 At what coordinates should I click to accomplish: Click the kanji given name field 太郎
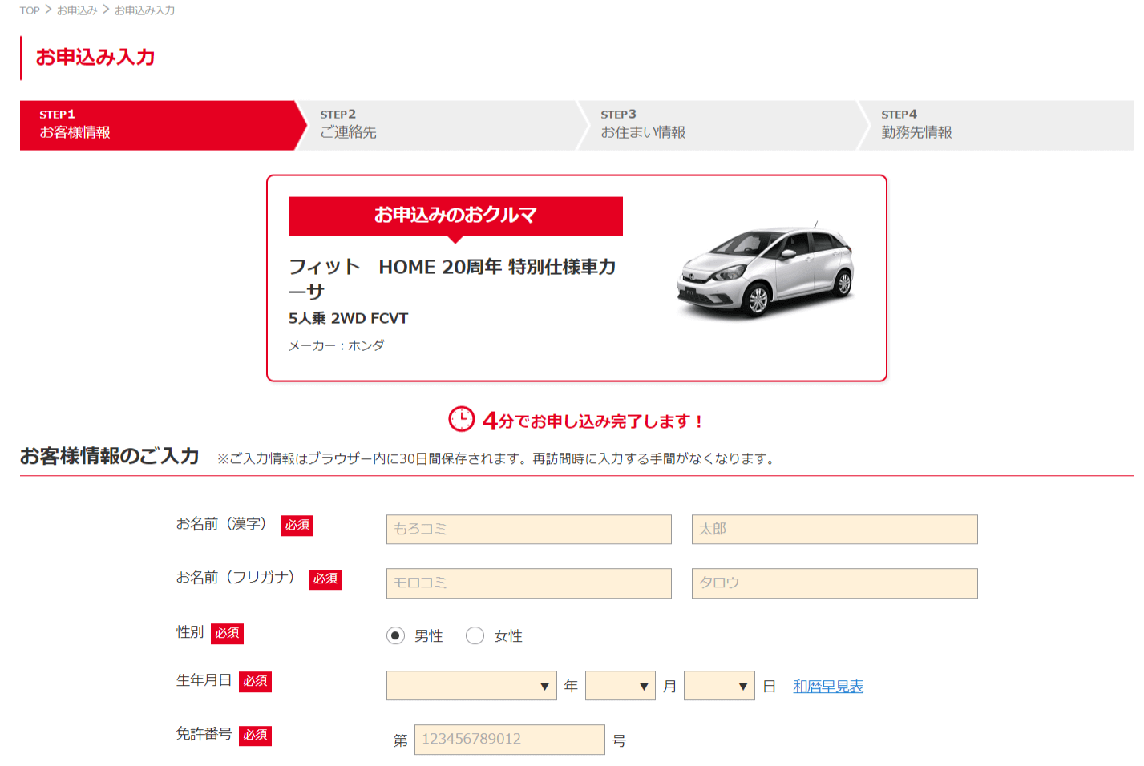835,529
